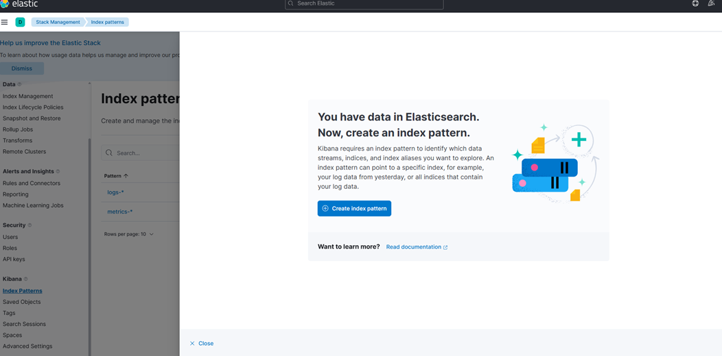Viewport: 722px width, 356px height.
Task: Click the Search Elastic input field
Action: click(364, 4)
